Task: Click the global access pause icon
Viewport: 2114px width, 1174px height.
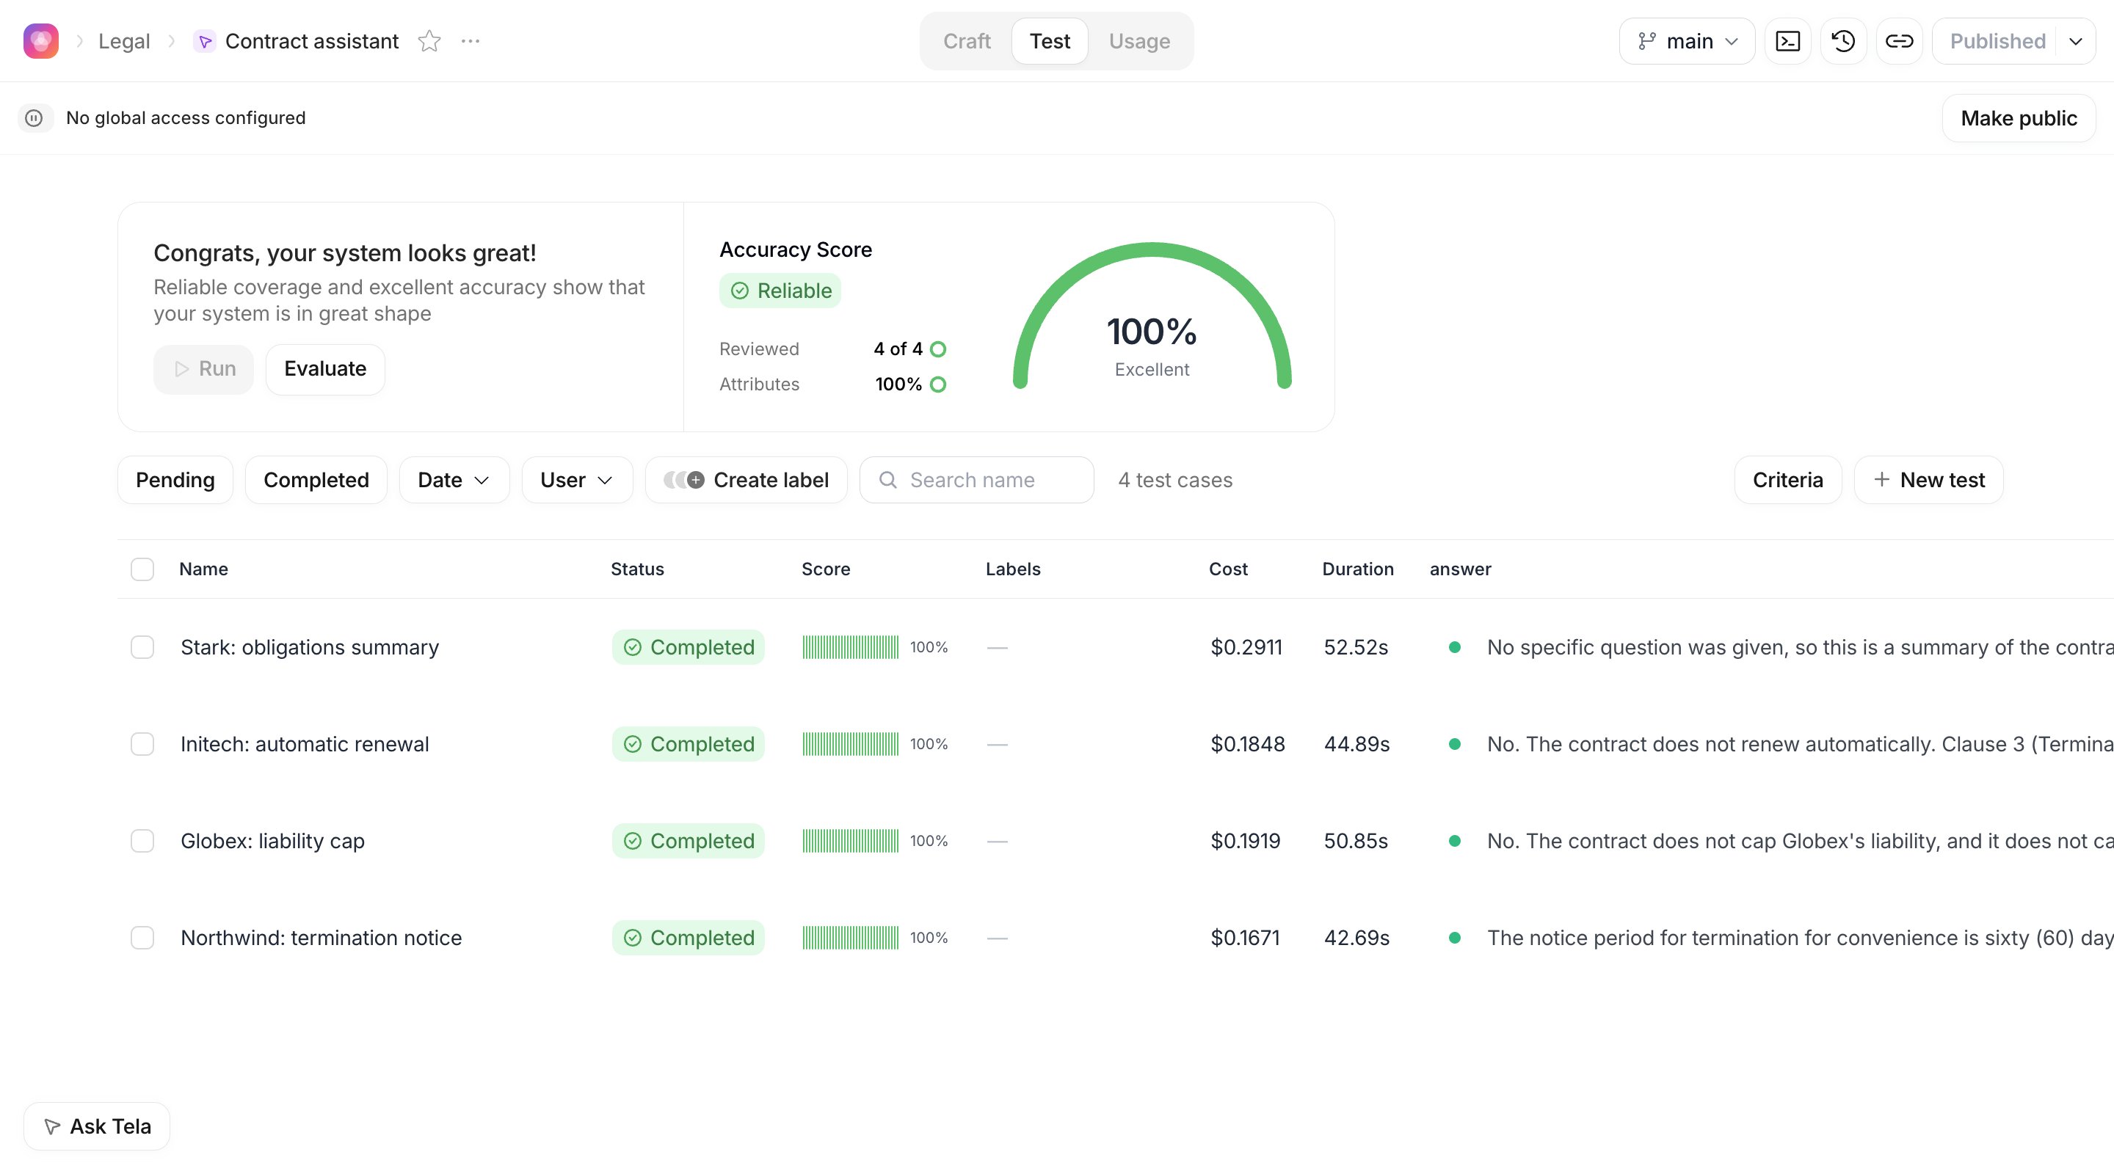Action: [x=34, y=118]
